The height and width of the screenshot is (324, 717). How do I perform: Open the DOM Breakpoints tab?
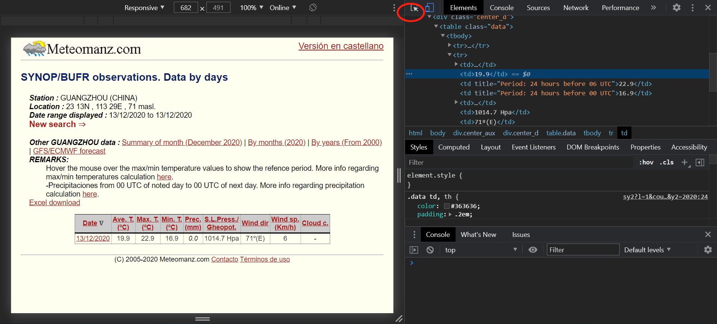pyautogui.click(x=593, y=147)
